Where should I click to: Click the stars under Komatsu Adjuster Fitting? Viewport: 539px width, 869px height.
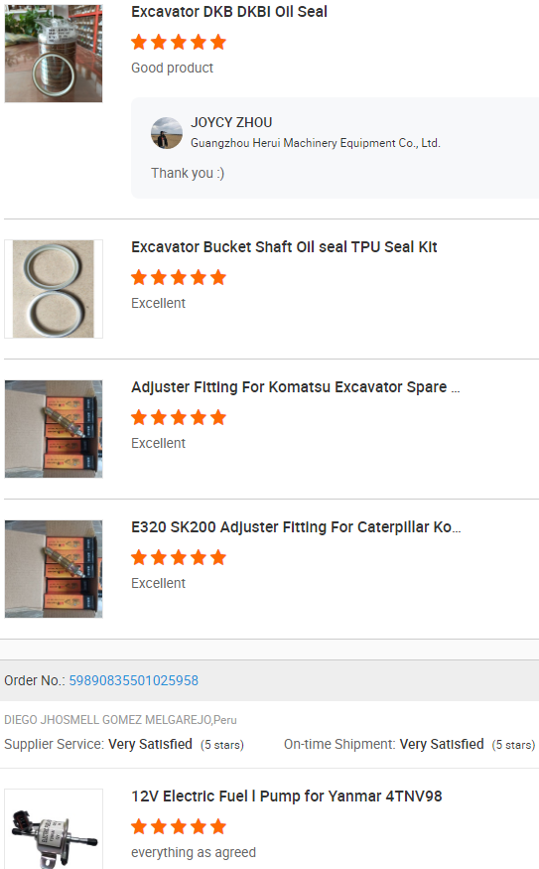pos(179,417)
